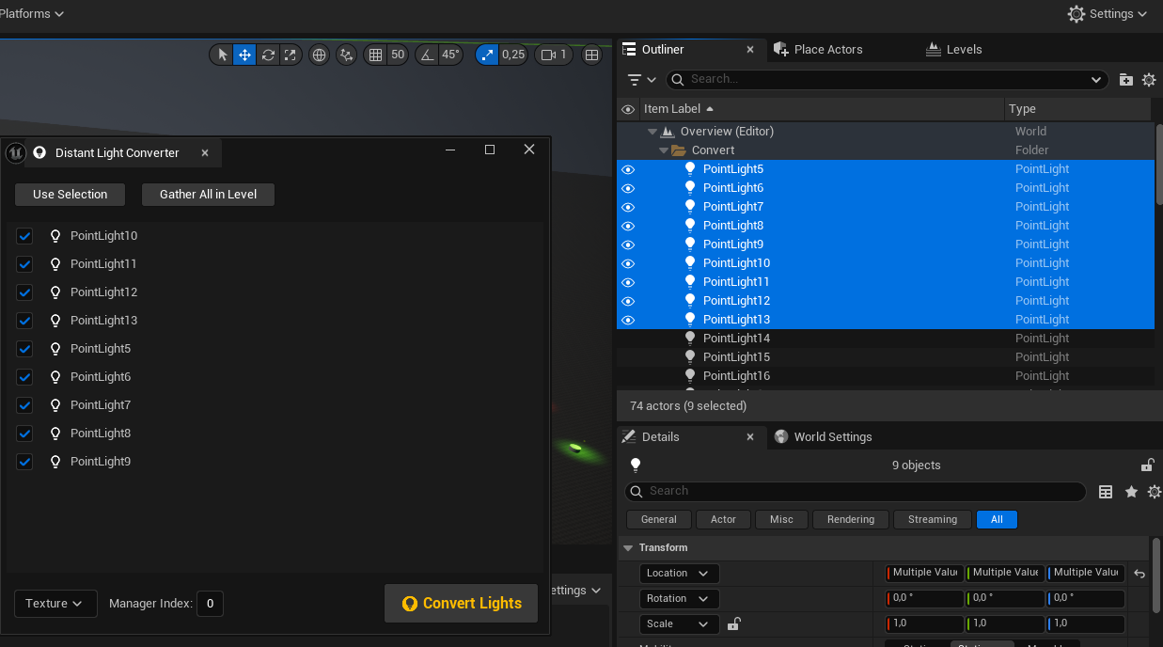Close the Outliner tab
This screenshot has width=1163, height=647.
749,49
